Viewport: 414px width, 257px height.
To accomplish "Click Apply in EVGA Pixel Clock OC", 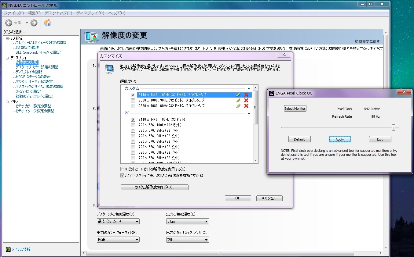I will [340, 139].
